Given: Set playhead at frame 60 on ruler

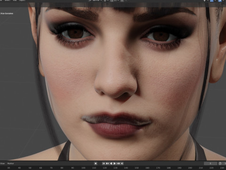Looking at the screenshot, I should click(x=40, y=168).
